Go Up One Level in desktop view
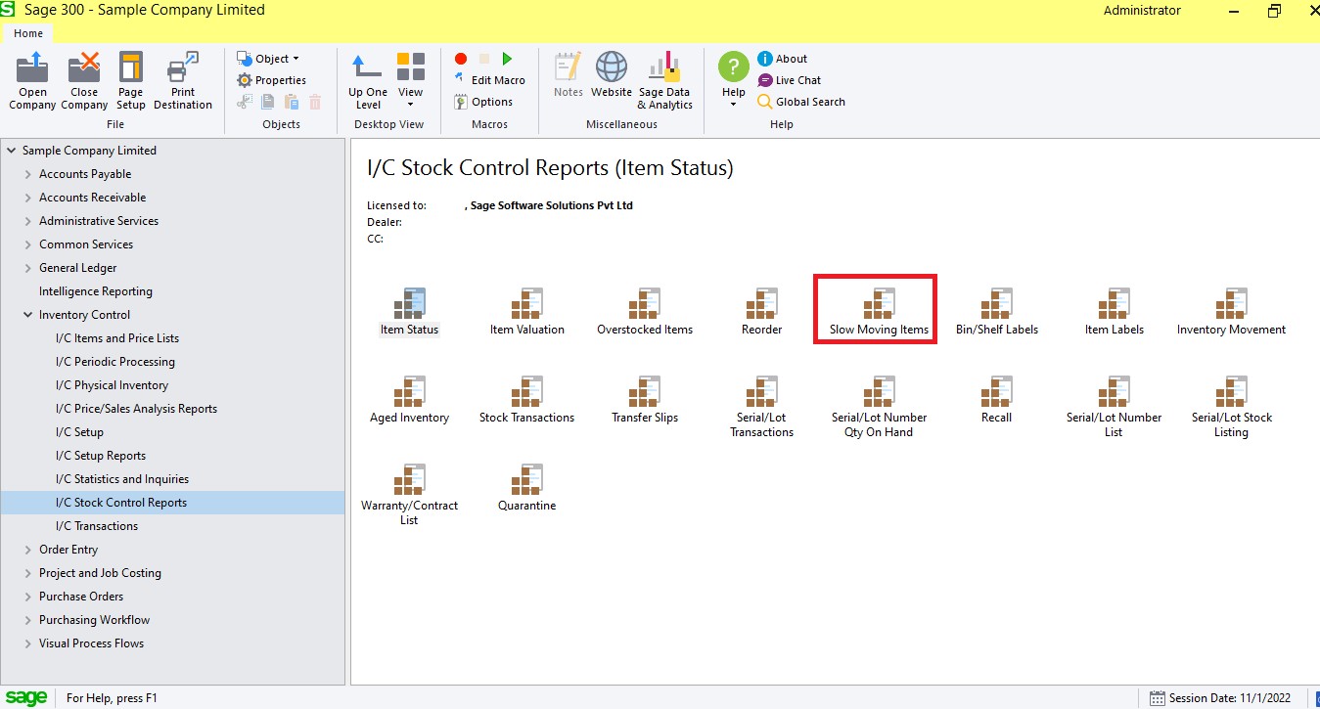The width and height of the screenshot is (1320, 709). [368, 81]
